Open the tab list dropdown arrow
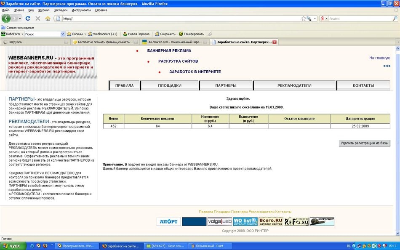400x250 pixels. [396, 42]
